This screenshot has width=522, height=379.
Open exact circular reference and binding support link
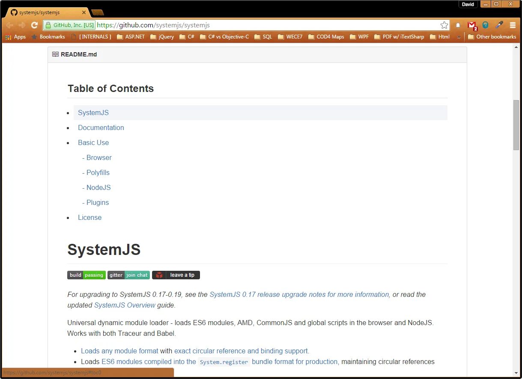click(241, 351)
